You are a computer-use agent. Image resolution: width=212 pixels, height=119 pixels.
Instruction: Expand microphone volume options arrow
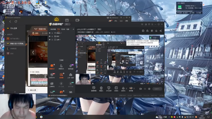[x=127, y=89]
